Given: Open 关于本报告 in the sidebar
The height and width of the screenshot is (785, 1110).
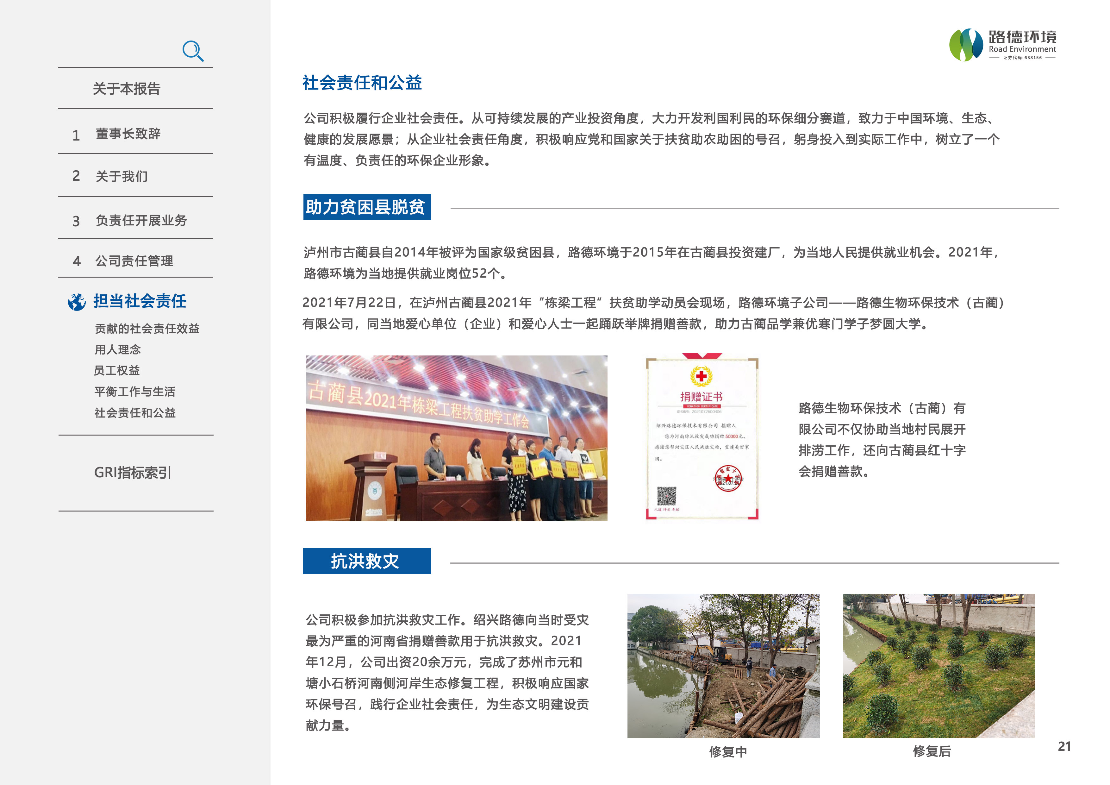Looking at the screenshot, I should tap(126, 89).
